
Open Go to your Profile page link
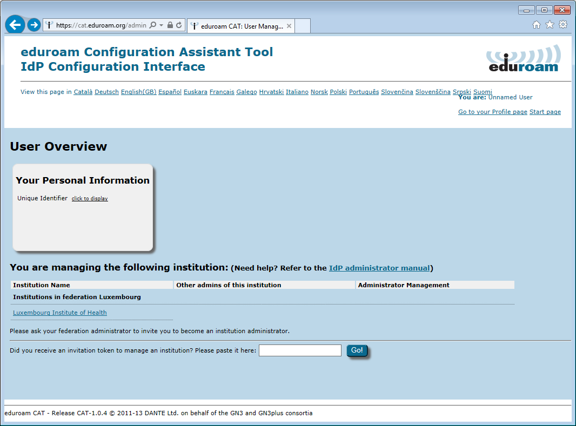[493, 112]
